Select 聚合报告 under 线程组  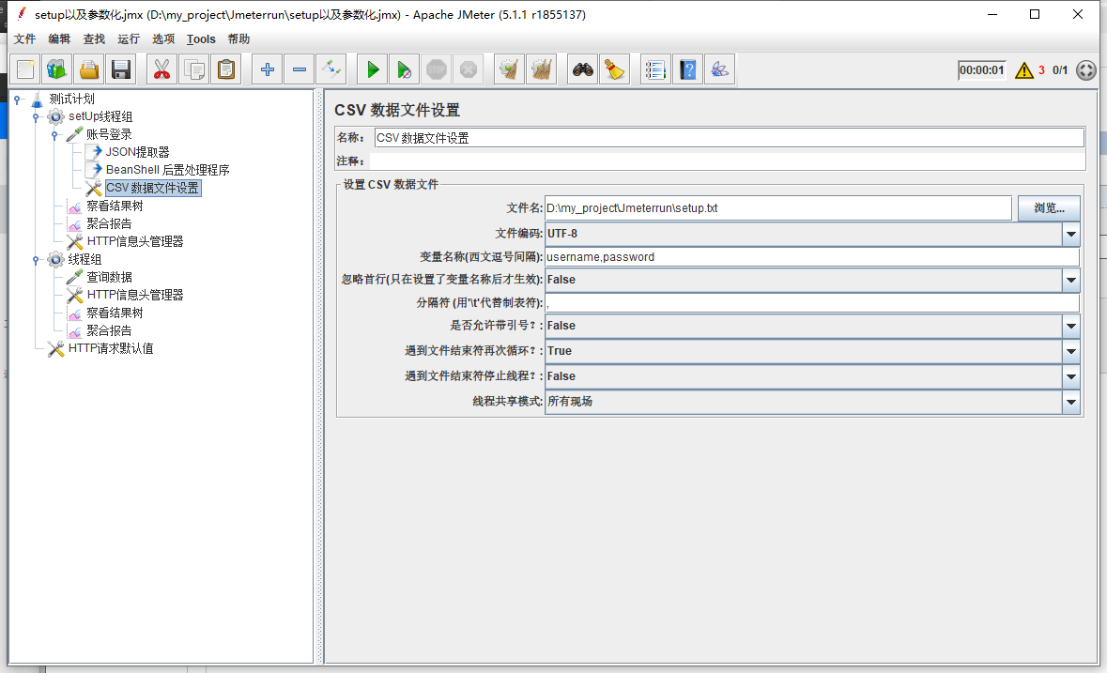[109, 330]
